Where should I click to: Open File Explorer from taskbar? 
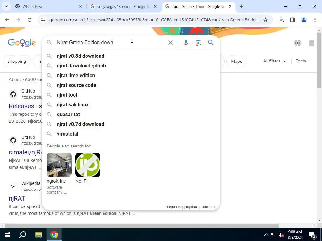38,235
